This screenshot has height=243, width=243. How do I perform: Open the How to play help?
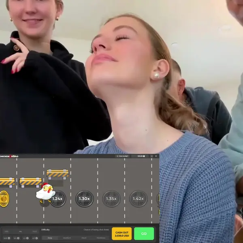[x=122, y=156]
